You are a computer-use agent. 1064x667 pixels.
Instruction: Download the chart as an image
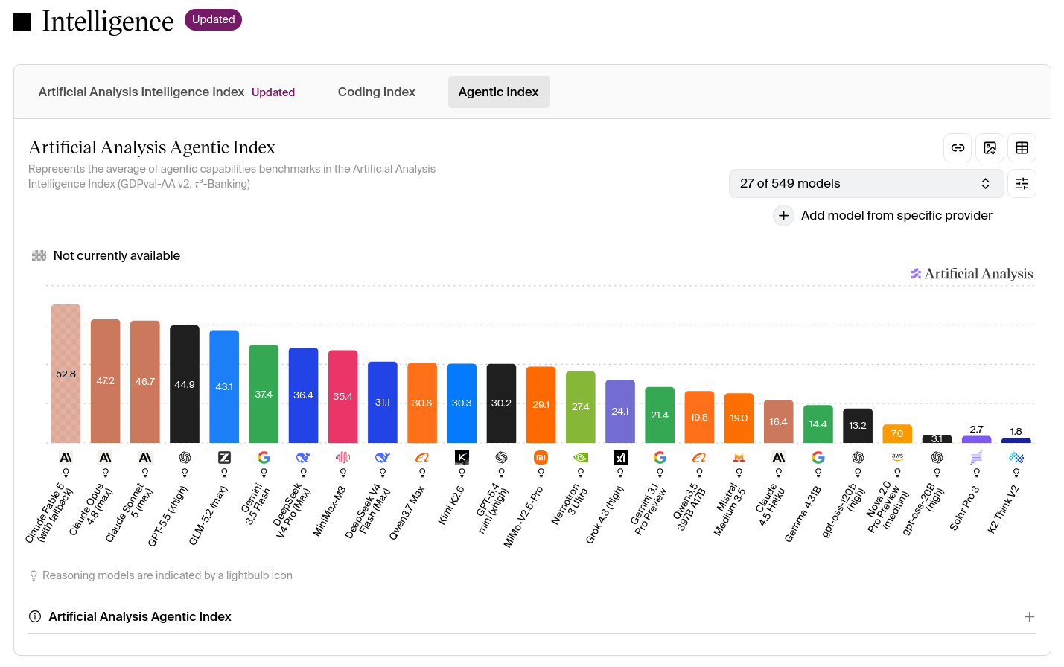pos(990,147)
